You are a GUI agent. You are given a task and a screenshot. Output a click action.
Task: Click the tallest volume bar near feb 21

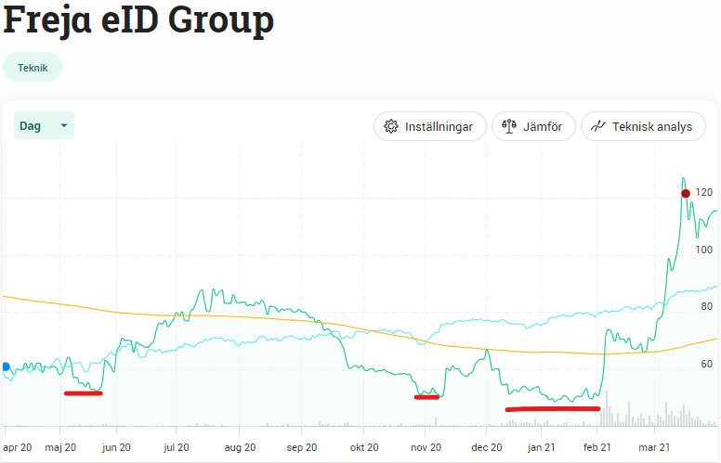pyautogui.click(x=606, y=410)
